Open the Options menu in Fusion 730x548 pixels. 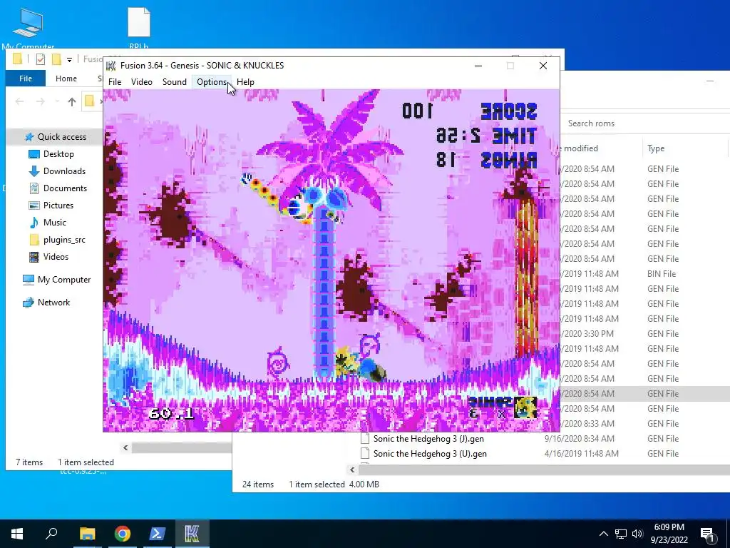click(x=212, y=82)
